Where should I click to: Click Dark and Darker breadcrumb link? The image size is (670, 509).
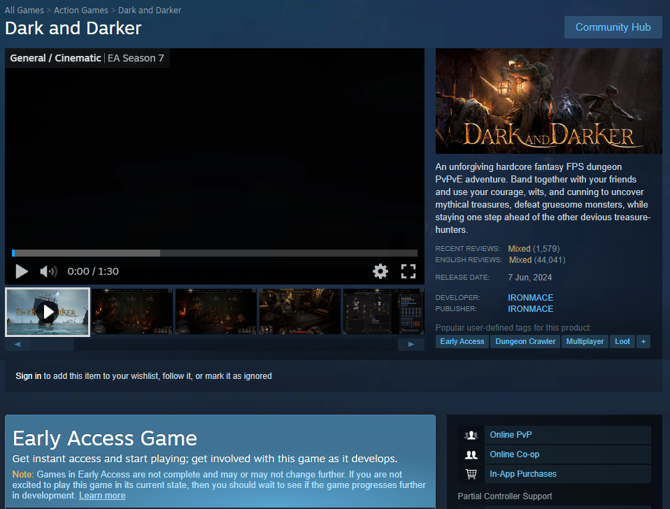point(150,10)
